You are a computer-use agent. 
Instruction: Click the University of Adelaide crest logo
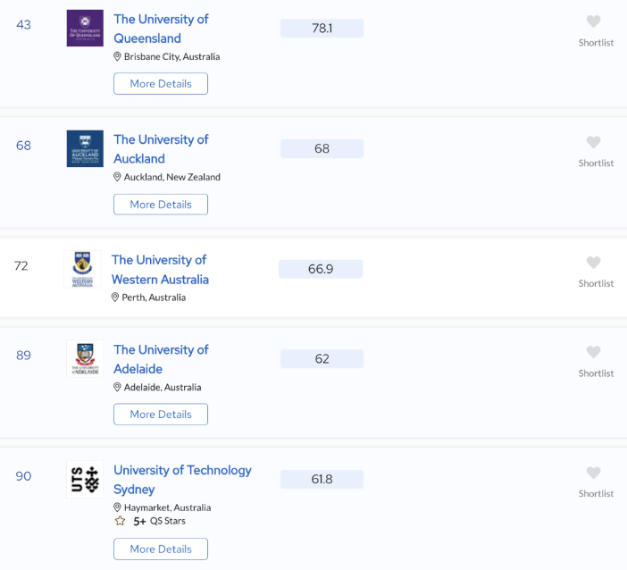point(85,359)
